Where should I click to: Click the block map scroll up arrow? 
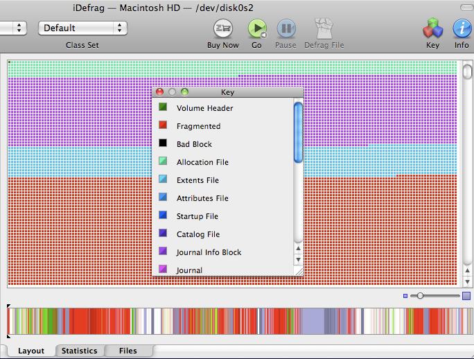point(467,271)
